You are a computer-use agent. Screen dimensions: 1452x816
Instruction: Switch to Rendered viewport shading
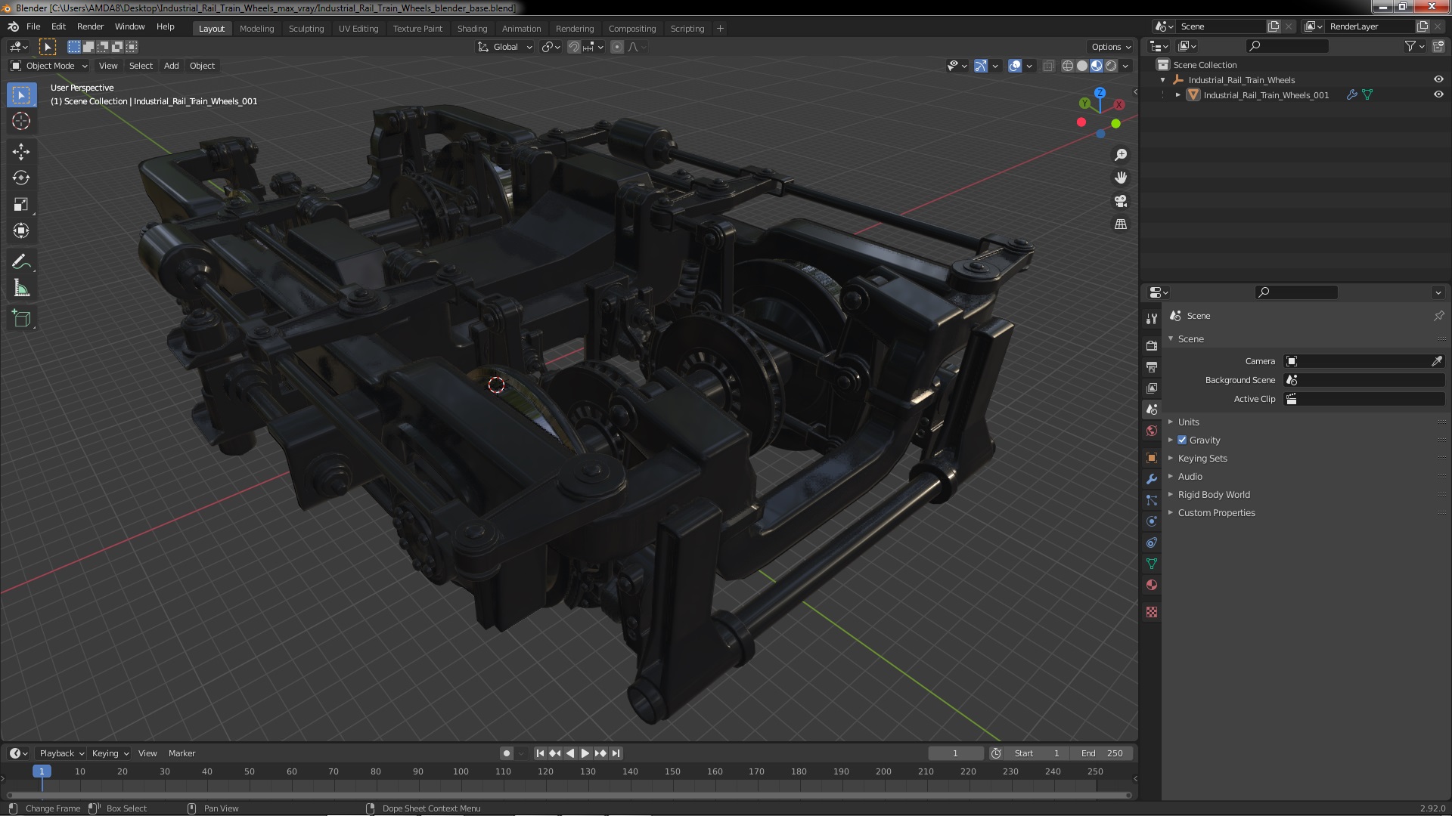click(x=1111, y=66)
